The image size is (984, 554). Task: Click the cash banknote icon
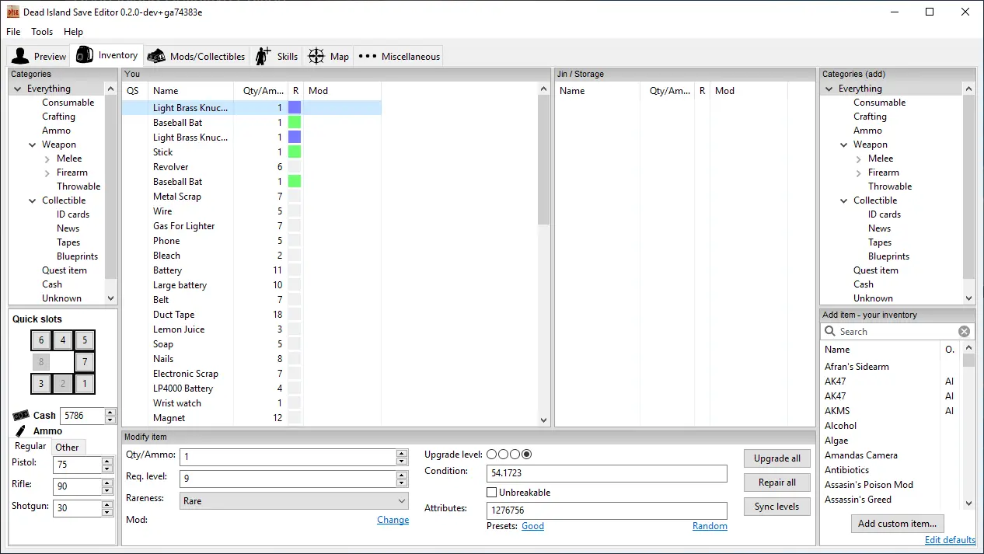pyautogui.click(x=21, y=416)
